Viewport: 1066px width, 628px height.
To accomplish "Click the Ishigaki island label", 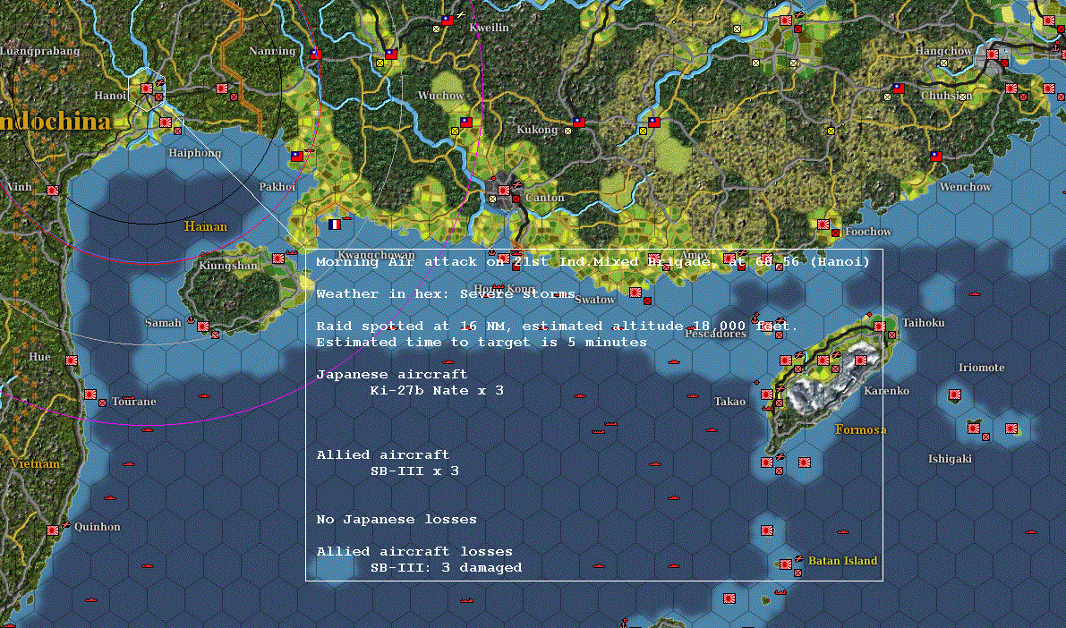I will coord(950,460).
